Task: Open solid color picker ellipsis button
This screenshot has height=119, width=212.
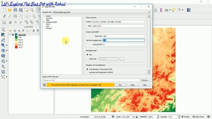Action: (122, 59)
